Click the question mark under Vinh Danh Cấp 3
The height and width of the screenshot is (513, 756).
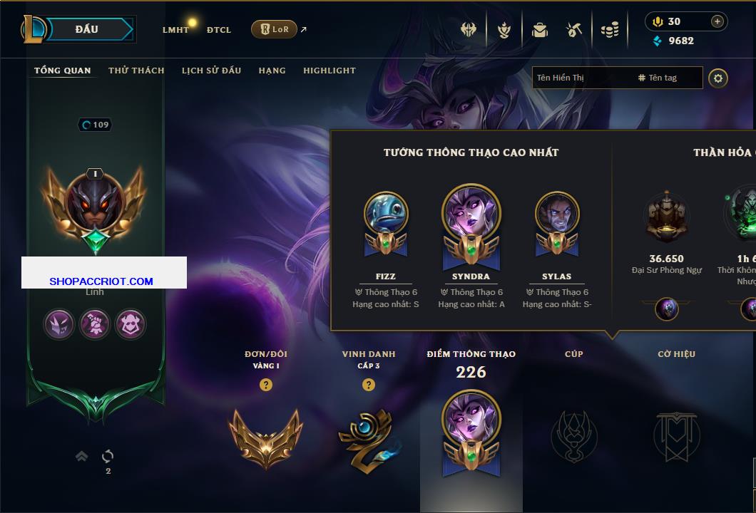pos(368,384)
